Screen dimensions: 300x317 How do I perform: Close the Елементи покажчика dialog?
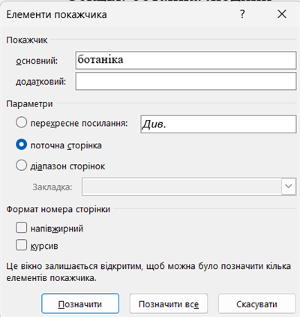(x=282, y=14)
